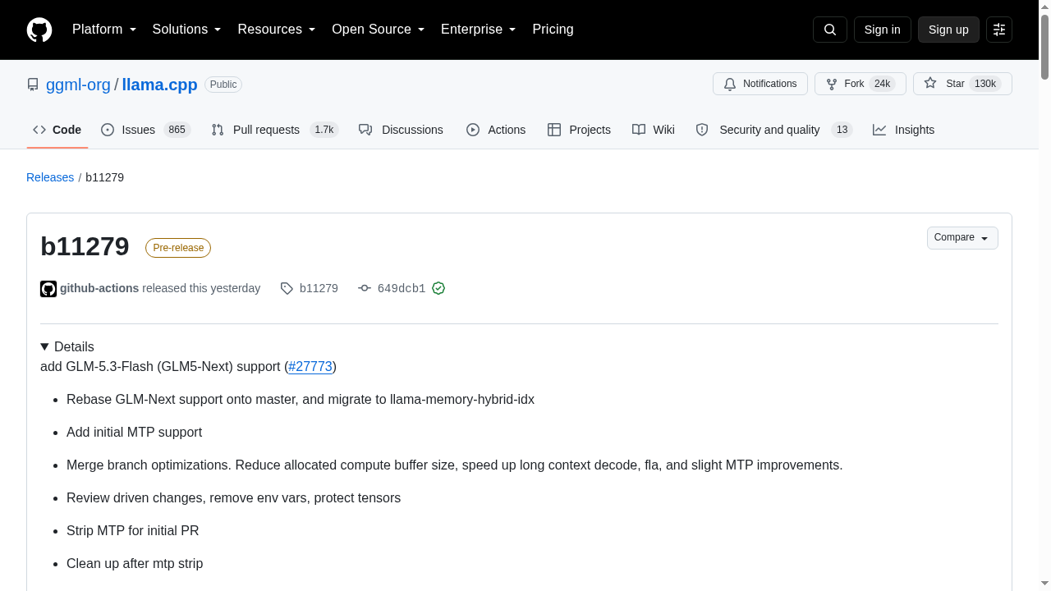The width and height of the screenshot is (1051, 591).
Task: Go to Pricing page
Action: point(553,30)
